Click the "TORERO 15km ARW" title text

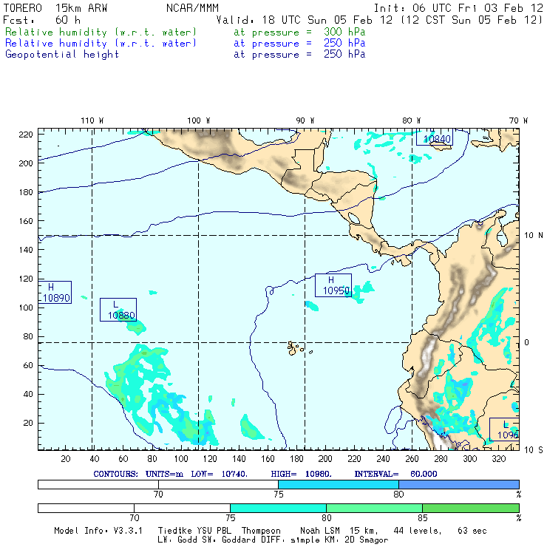pos(55,8)
